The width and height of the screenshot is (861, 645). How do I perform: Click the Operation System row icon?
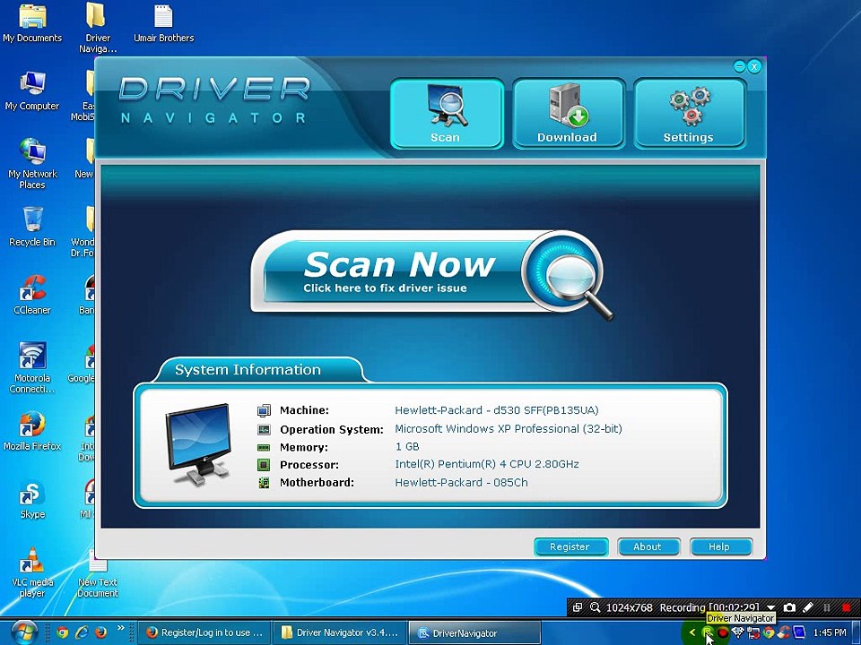(264, 429)
